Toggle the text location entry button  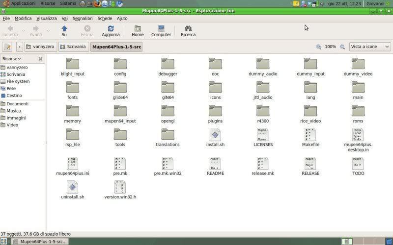tap(7, 47)
